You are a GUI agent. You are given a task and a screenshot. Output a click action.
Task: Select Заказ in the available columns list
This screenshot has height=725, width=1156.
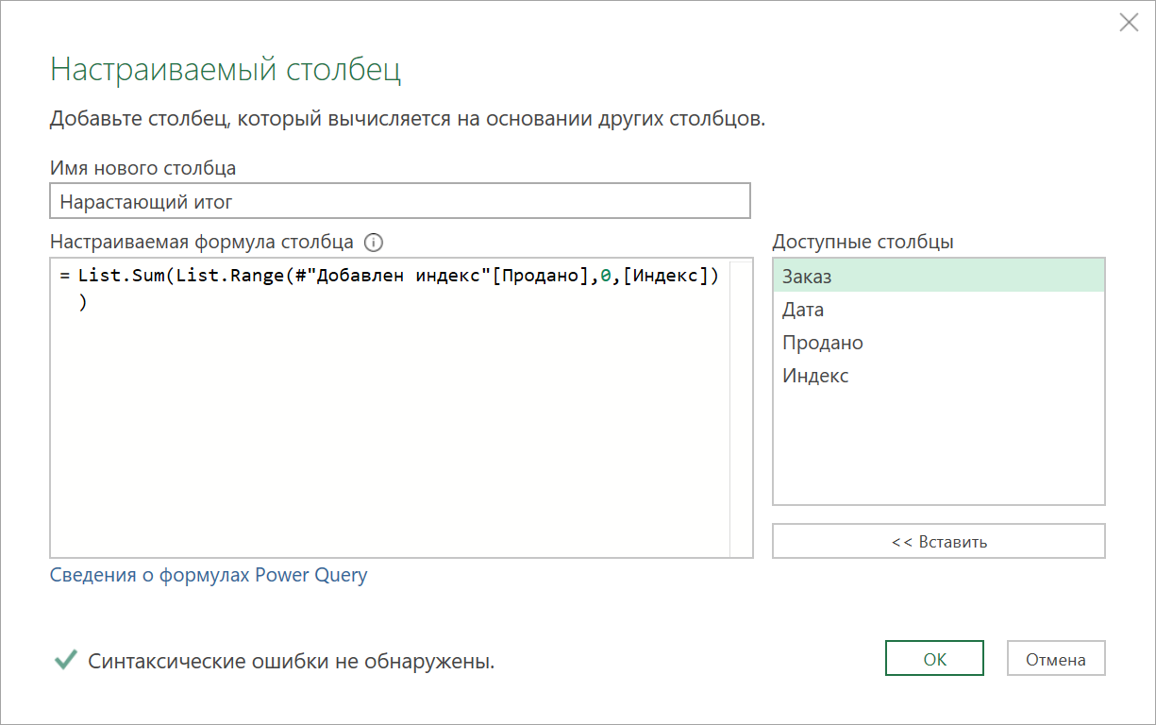[939, 276]
